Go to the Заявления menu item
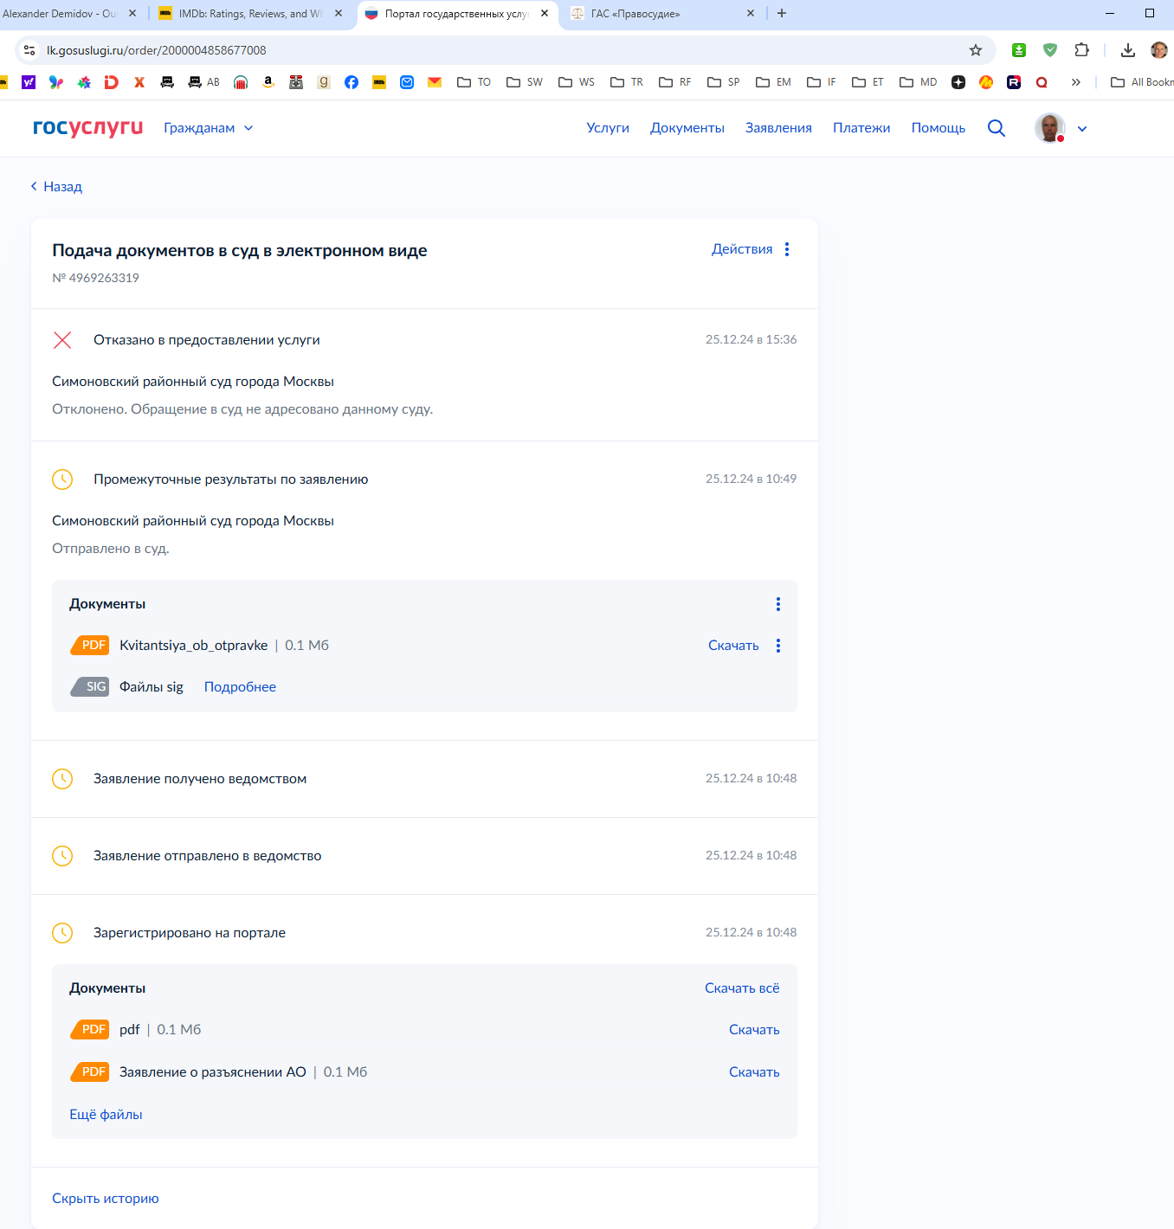The width and height of the screenshot is (1174, 1229). [x=778, y=128]
